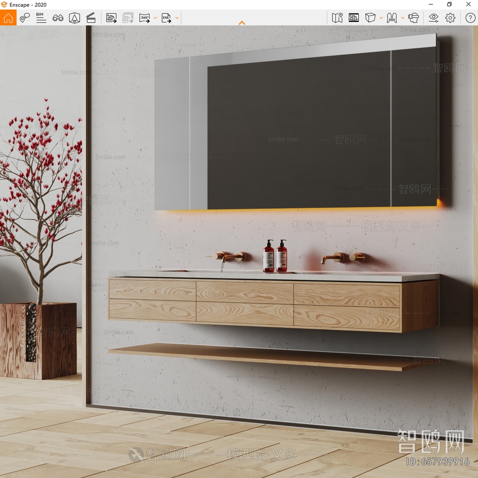This screenshot has height=478, width=478.
Task: Minimize the Enscape window
Action: [x=431, y=4]
